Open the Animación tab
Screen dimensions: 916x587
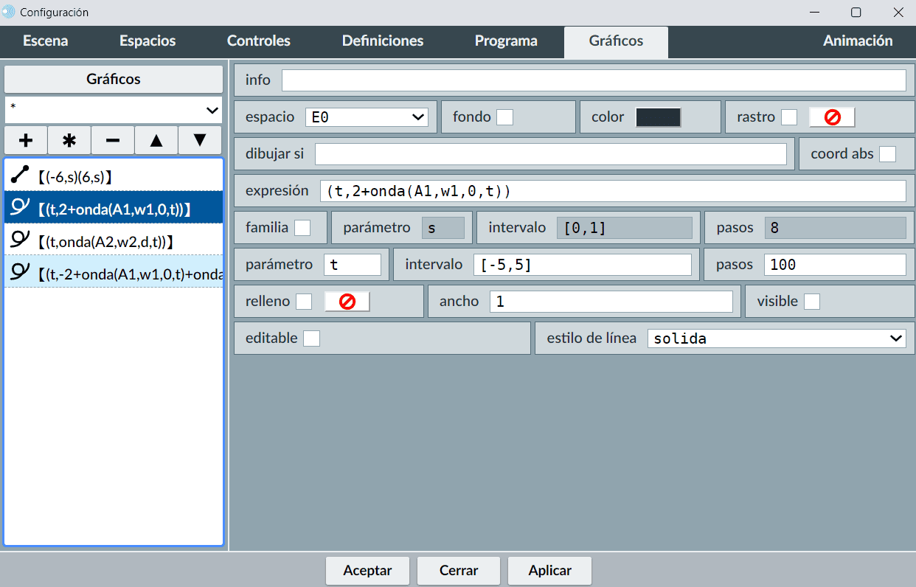pyautogui.click(x=858, y=41)
